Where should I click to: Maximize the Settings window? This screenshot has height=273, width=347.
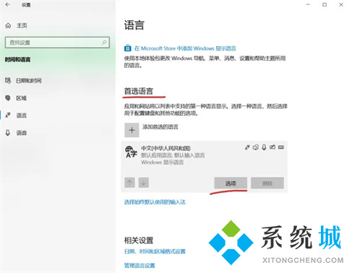pyautogui.click(x=325, y=4)
